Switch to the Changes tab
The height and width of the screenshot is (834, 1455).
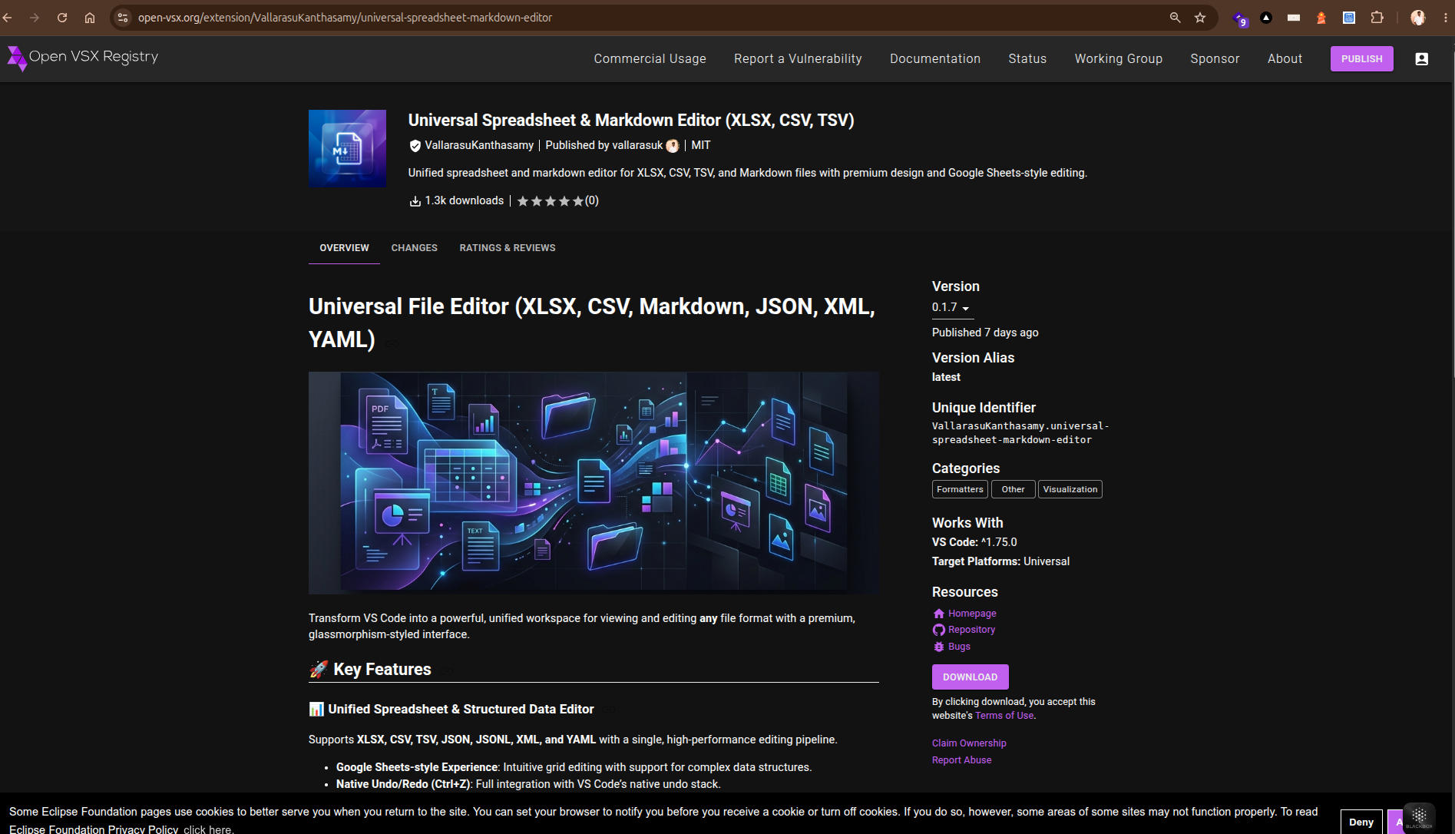click(414, 248)
